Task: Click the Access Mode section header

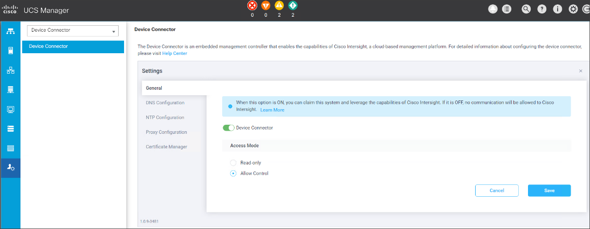Action: click(396, 146)
